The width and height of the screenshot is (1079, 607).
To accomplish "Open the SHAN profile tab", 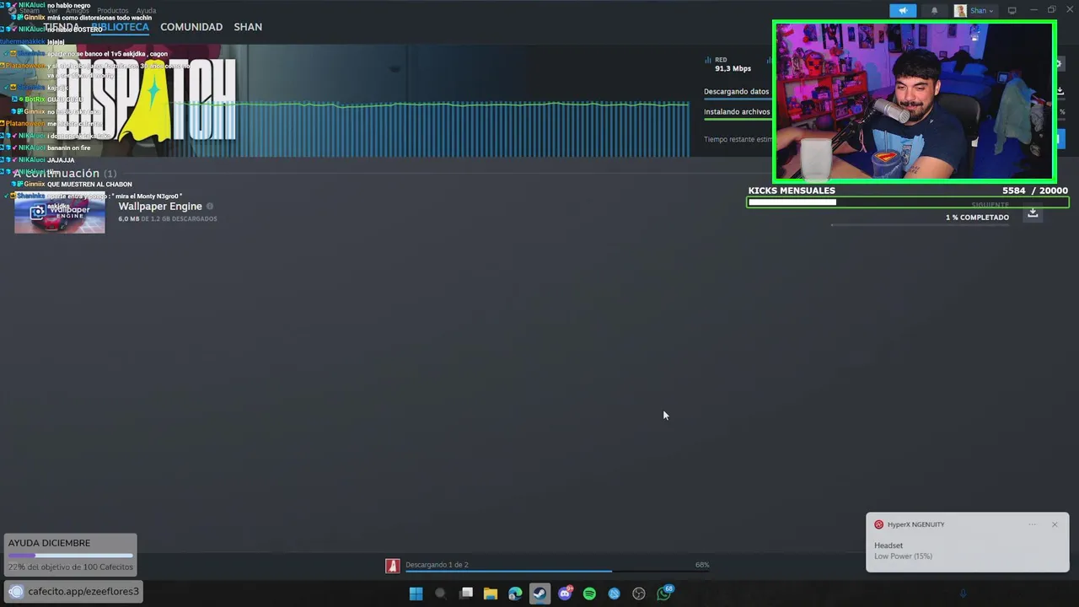I will tap(248, 27).
